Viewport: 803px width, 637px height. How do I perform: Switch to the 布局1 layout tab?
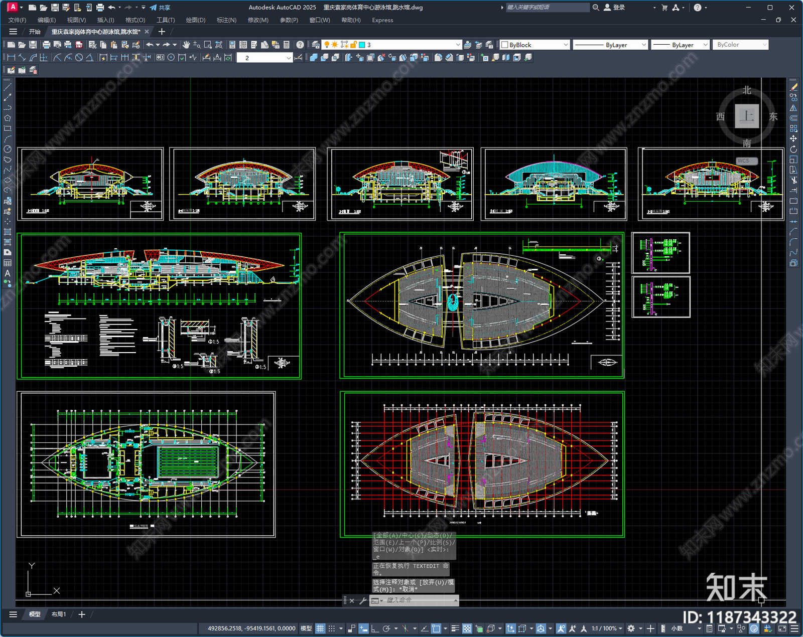coord(59,614)
